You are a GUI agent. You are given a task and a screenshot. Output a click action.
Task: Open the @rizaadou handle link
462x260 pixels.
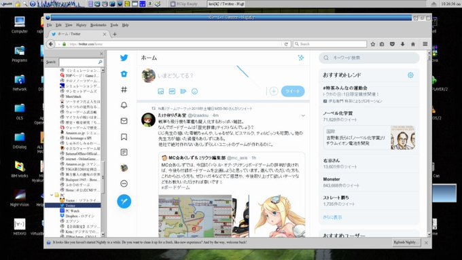tap(198, 115)
